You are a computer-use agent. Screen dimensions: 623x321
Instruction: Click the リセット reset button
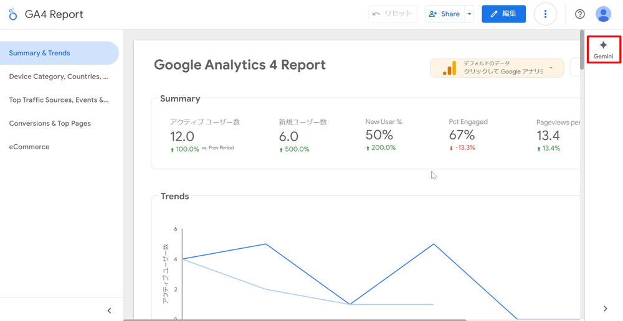[x=392, y=14]
